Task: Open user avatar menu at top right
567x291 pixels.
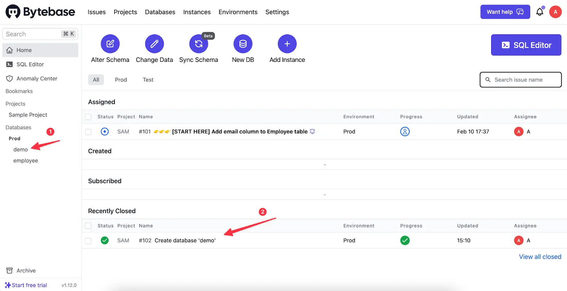Action: [555, 12]
